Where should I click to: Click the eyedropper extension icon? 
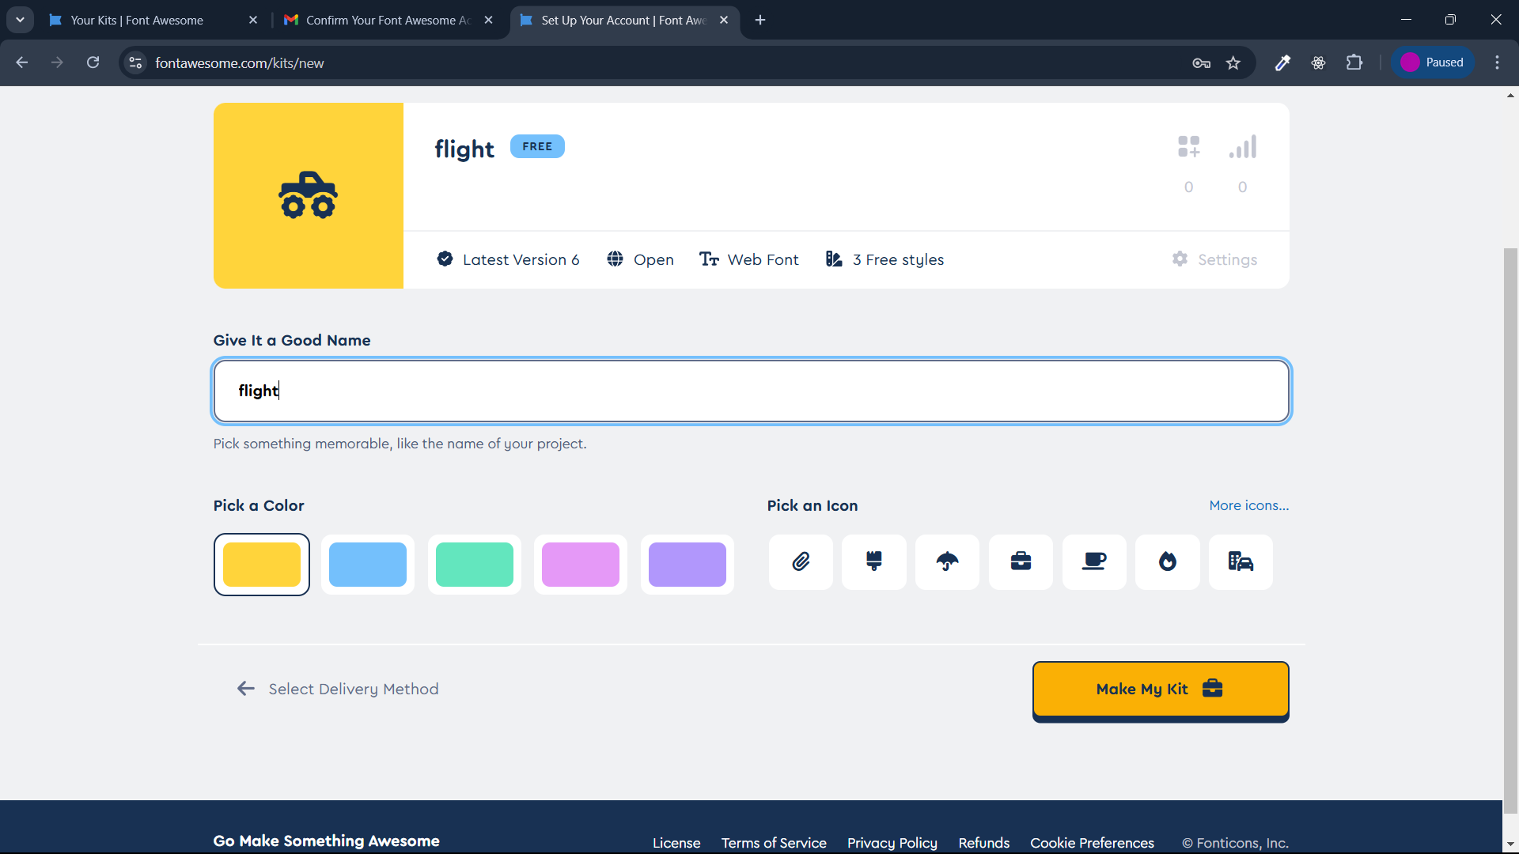[1282, 62]
